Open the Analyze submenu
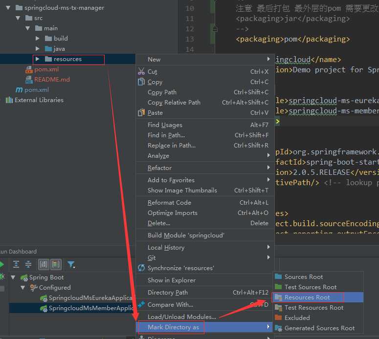Image resolution: width=379 pixels, height=339 pixels. coord(205,156)
